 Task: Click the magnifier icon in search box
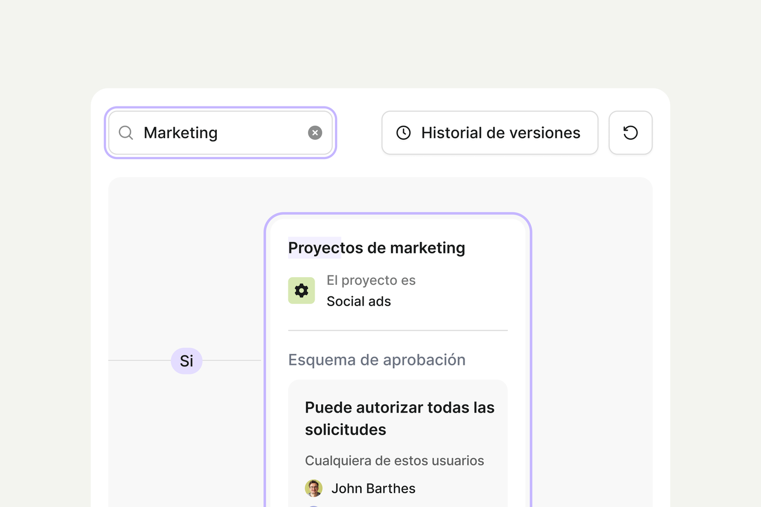pyautogui.click(x=126, y=133)
